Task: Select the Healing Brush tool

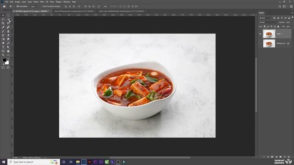Action: (x=8, y=27)
